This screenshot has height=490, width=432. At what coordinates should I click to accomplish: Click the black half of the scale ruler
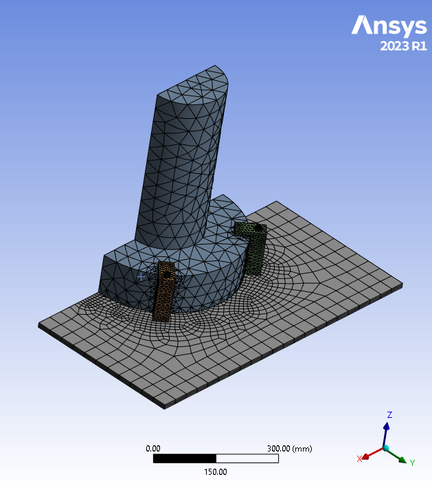[185, 459]
